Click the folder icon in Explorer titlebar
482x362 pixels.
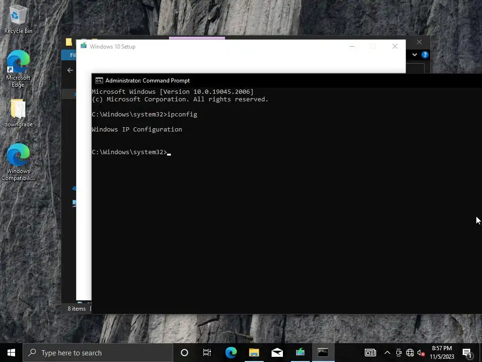click(69, 42)
